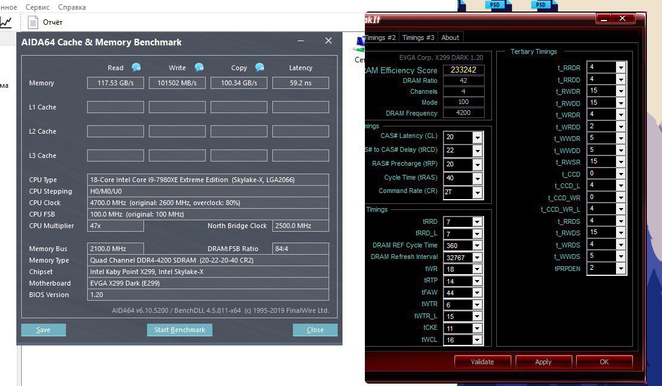Open the Сервис menu
This screenshot has width=662, height=386.
coord(37,7)
